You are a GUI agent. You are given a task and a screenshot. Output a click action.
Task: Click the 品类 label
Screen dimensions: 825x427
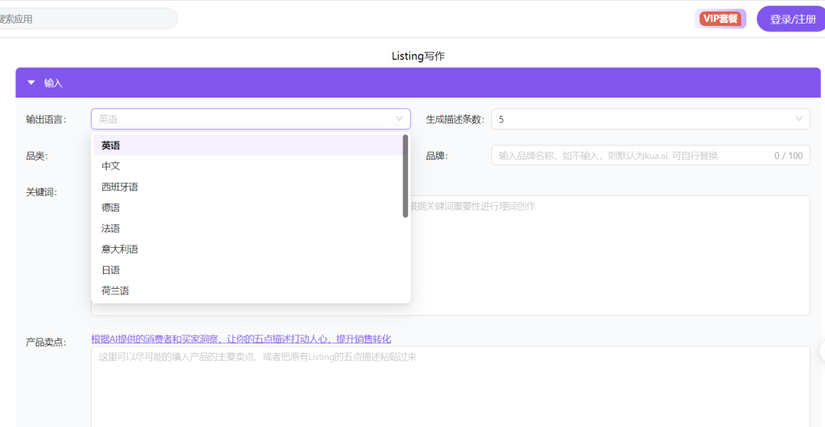tap(37, 156)
